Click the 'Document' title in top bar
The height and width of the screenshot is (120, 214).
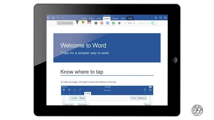[x=107, y=15]
